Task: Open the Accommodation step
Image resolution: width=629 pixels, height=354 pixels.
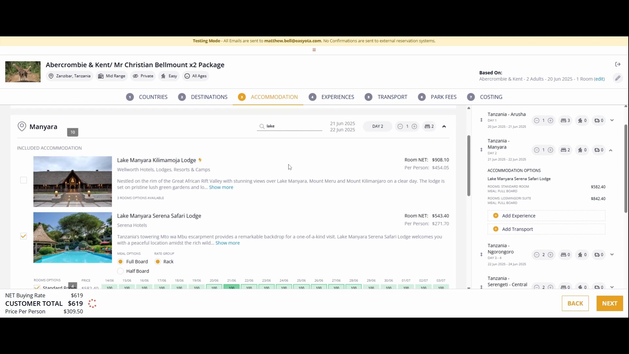Action: (x=268, y=97)
